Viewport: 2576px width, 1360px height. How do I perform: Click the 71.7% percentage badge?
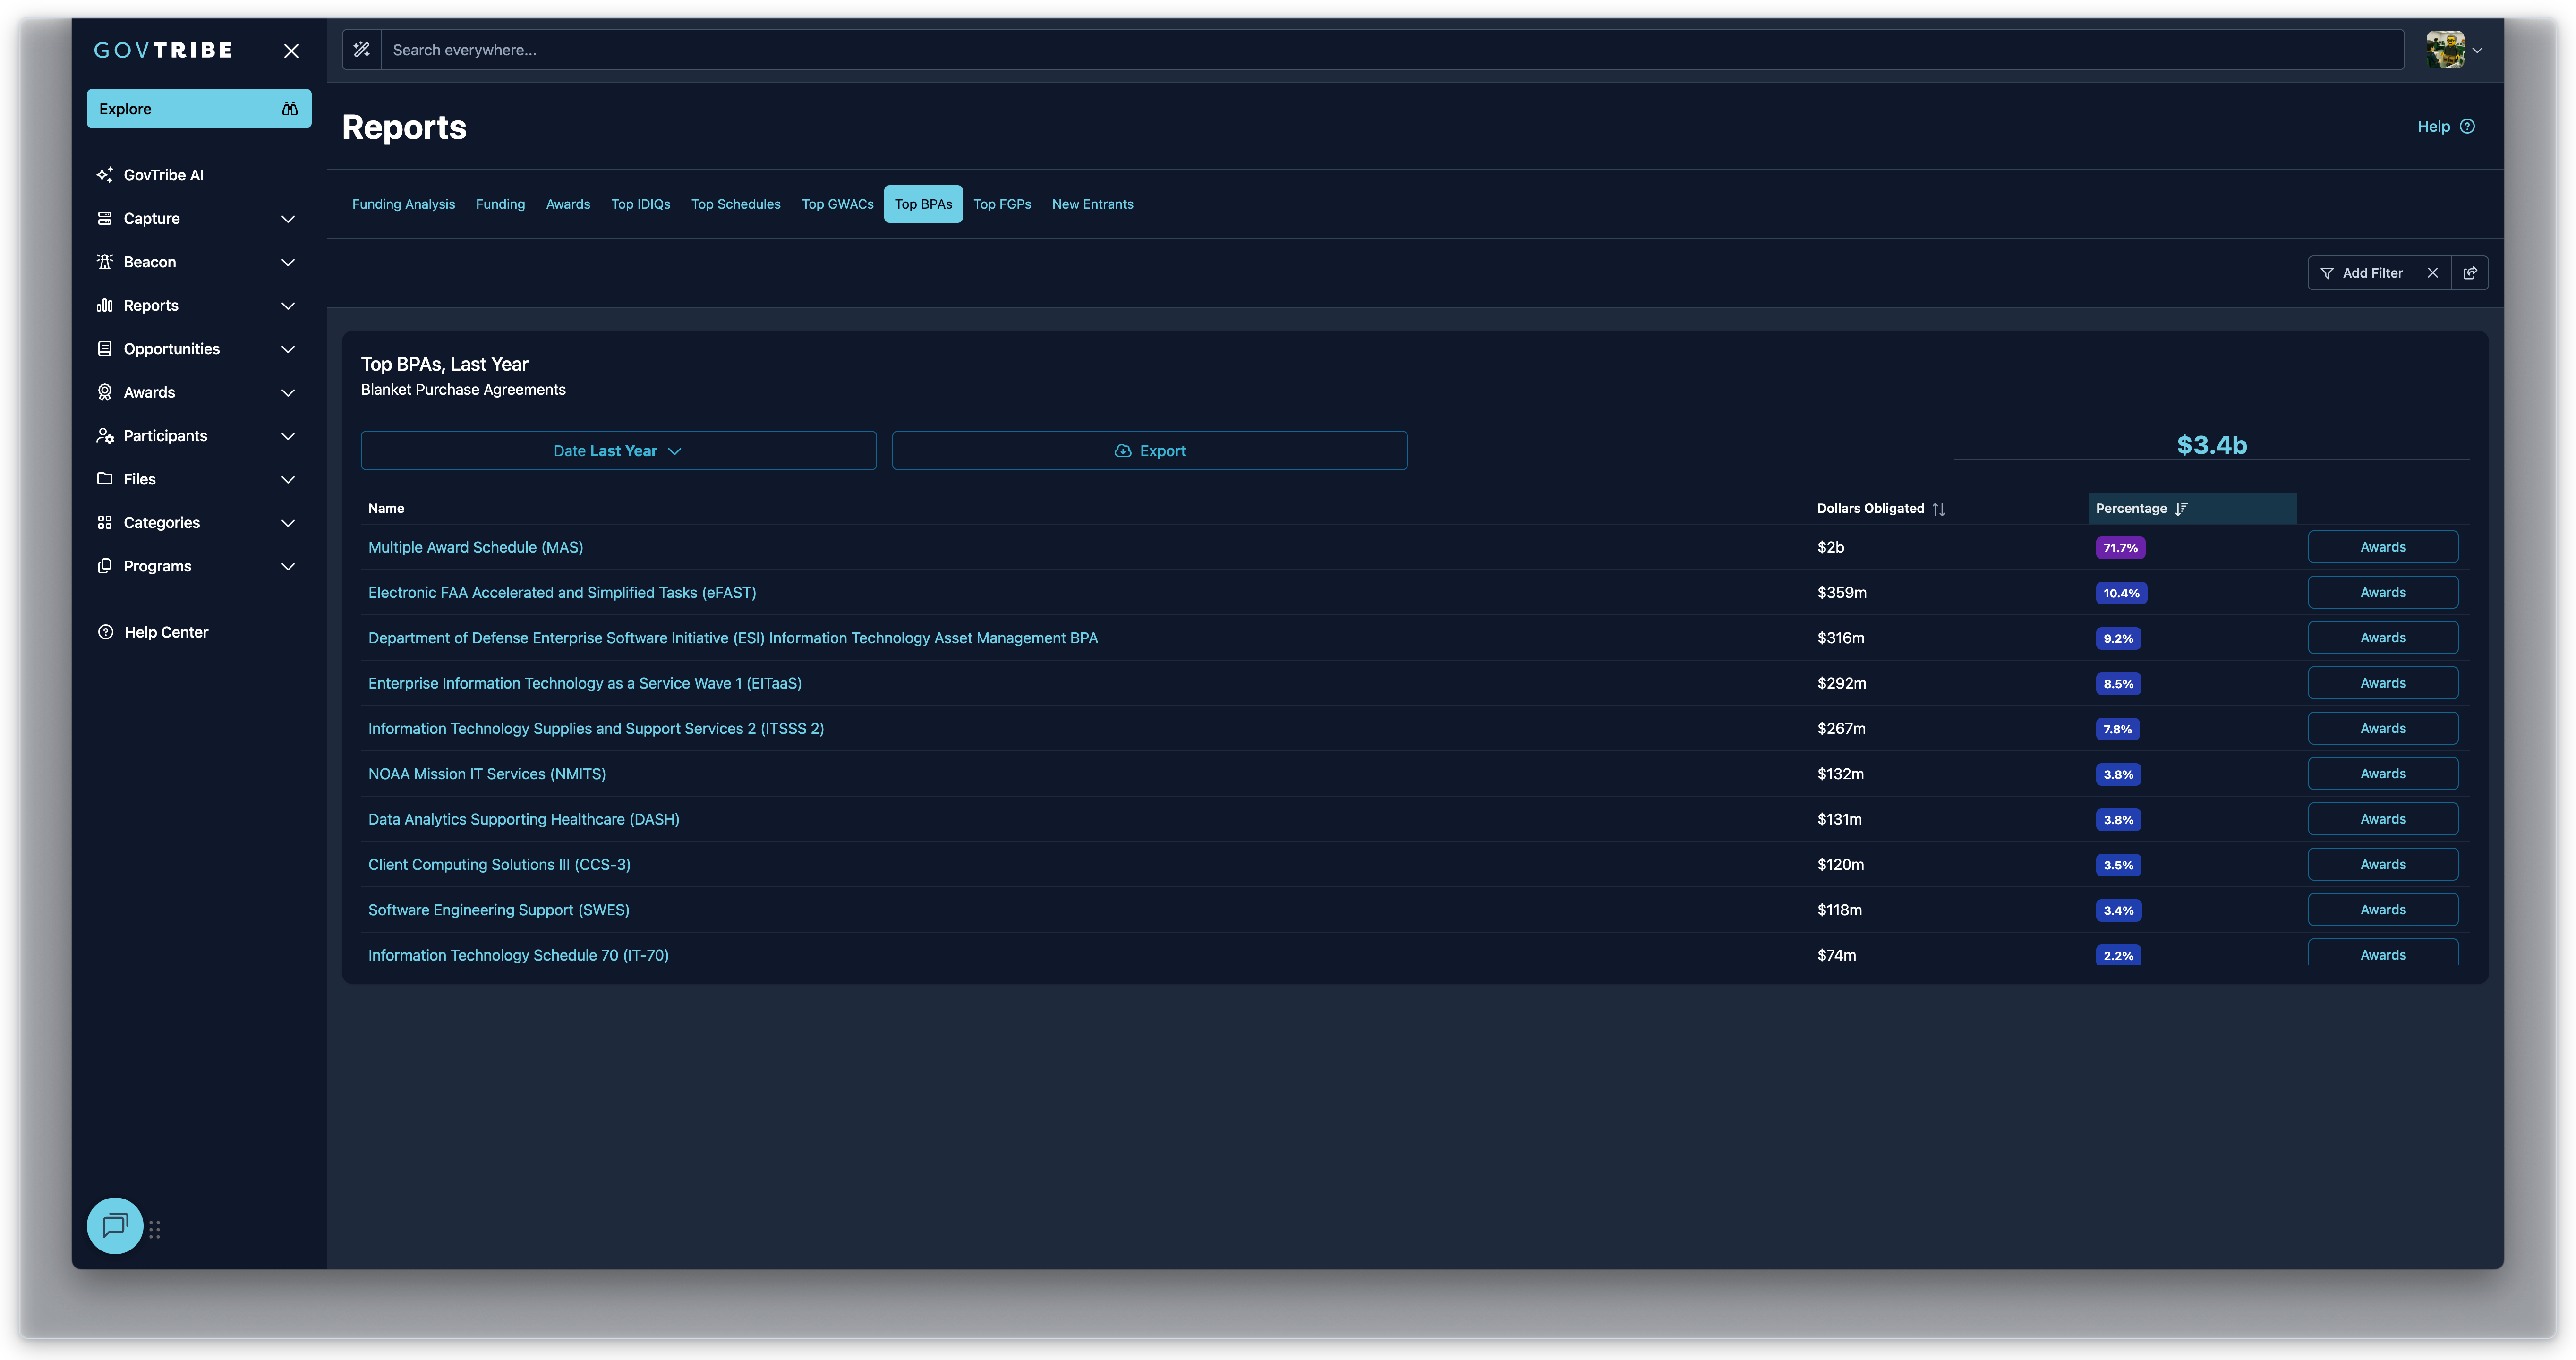(x=2120, y=548)
